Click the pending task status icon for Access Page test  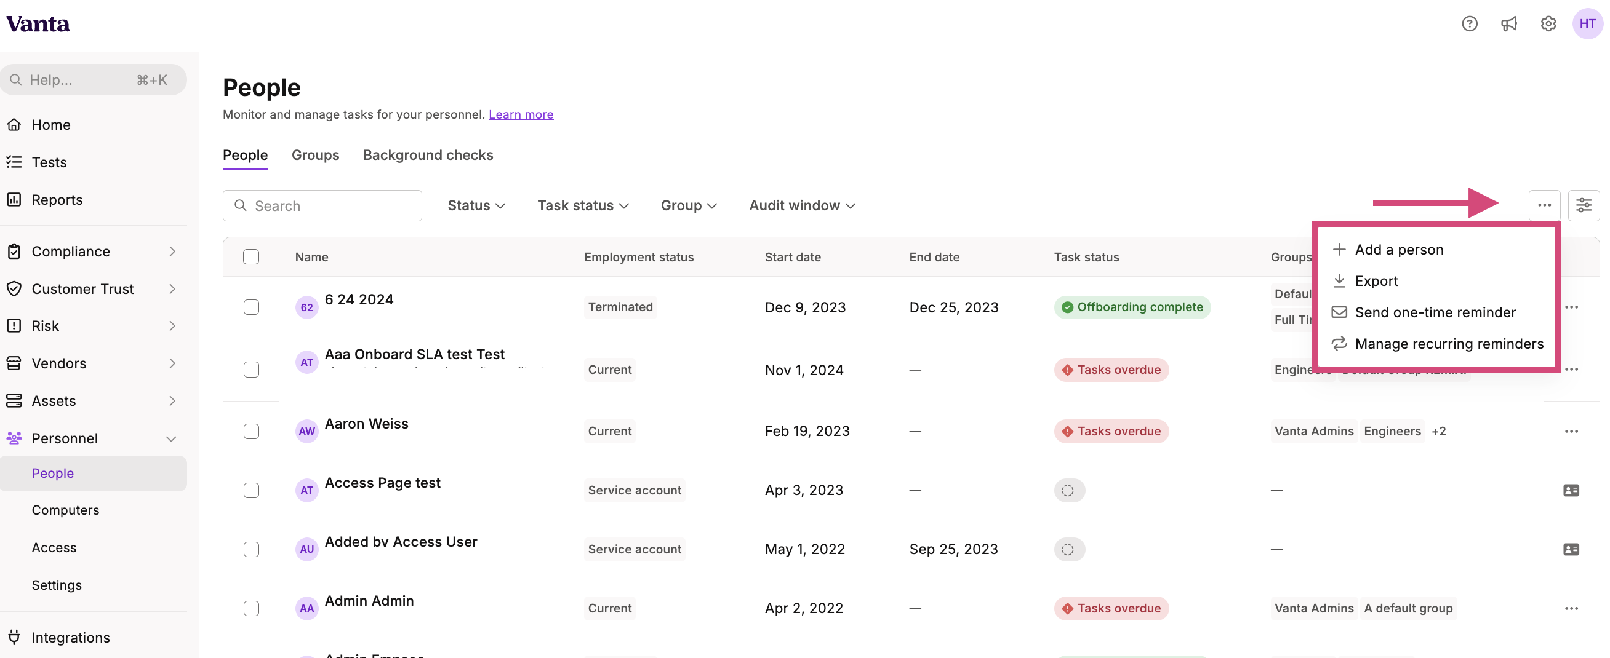1069,491
